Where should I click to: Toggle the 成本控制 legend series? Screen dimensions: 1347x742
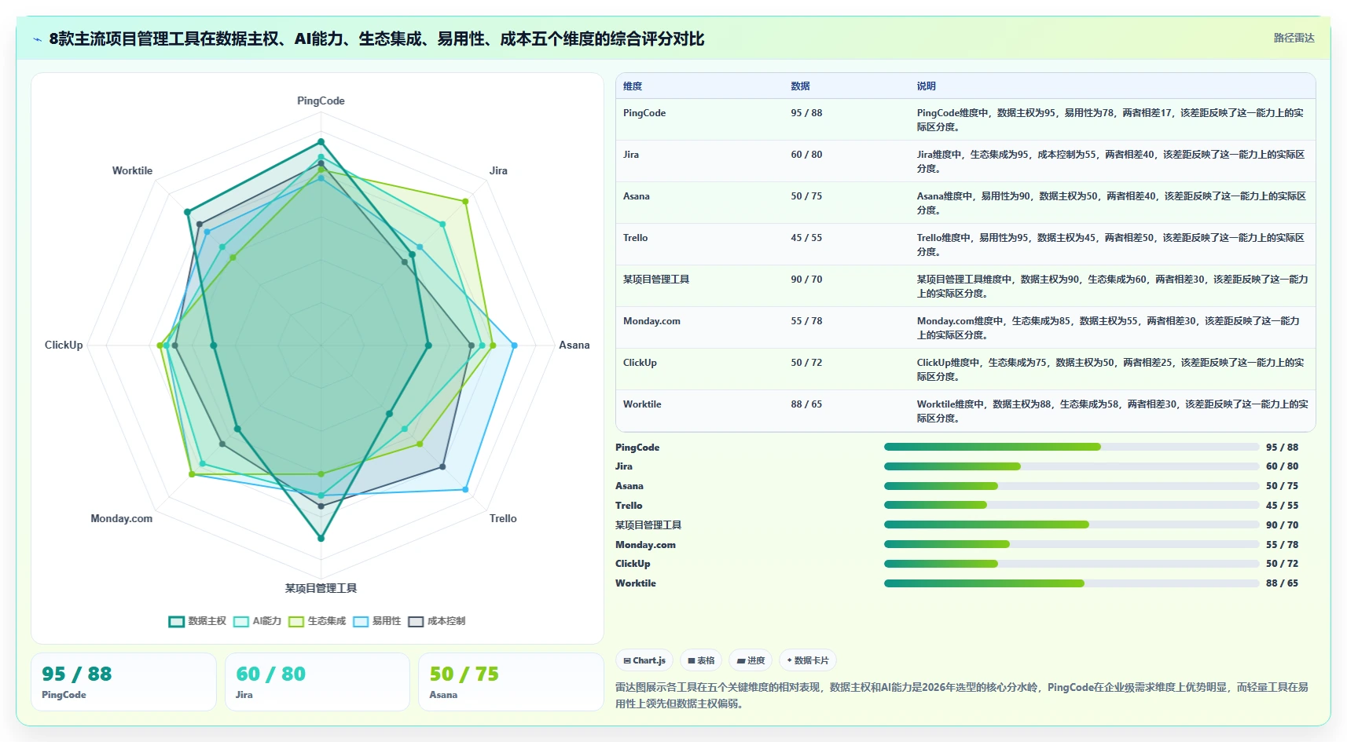[436, 621]
